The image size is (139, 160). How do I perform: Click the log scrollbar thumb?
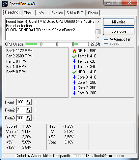(x=98, y=32)
